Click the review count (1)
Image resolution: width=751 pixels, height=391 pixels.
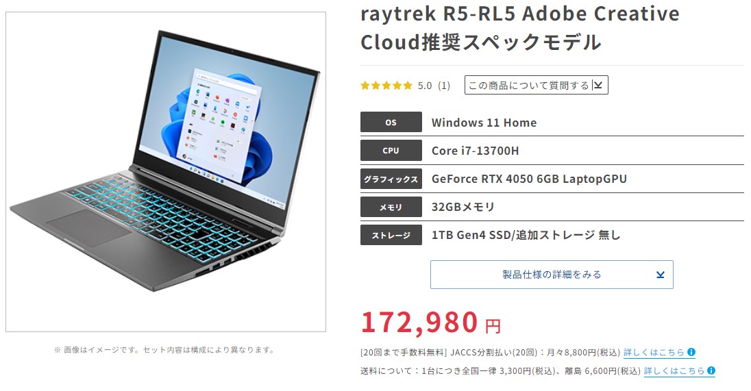coord(444,86)
